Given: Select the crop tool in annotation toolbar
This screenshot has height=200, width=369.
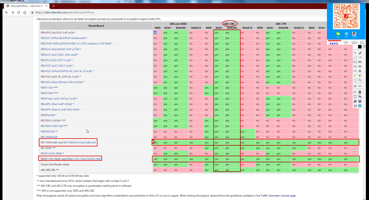Looking at the screenshot, I should point(355,80).
